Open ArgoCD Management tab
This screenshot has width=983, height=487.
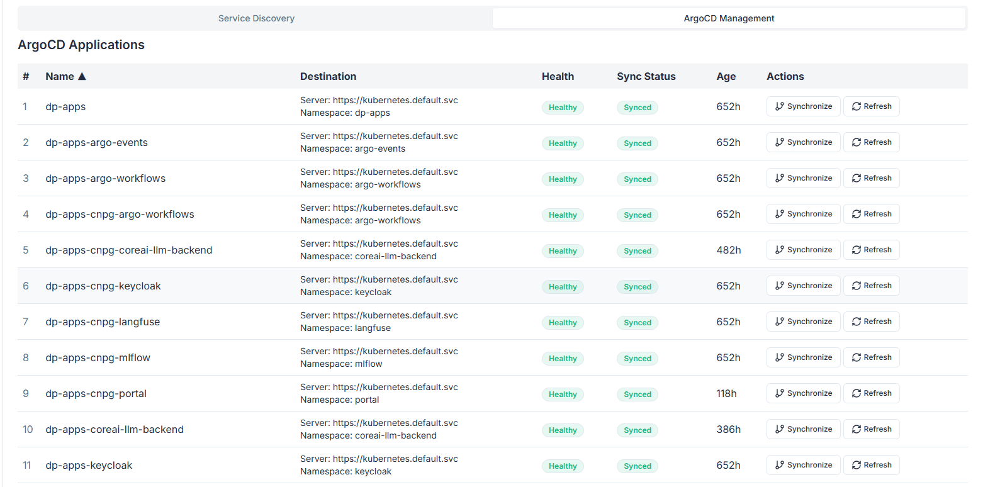click(729, 18)
